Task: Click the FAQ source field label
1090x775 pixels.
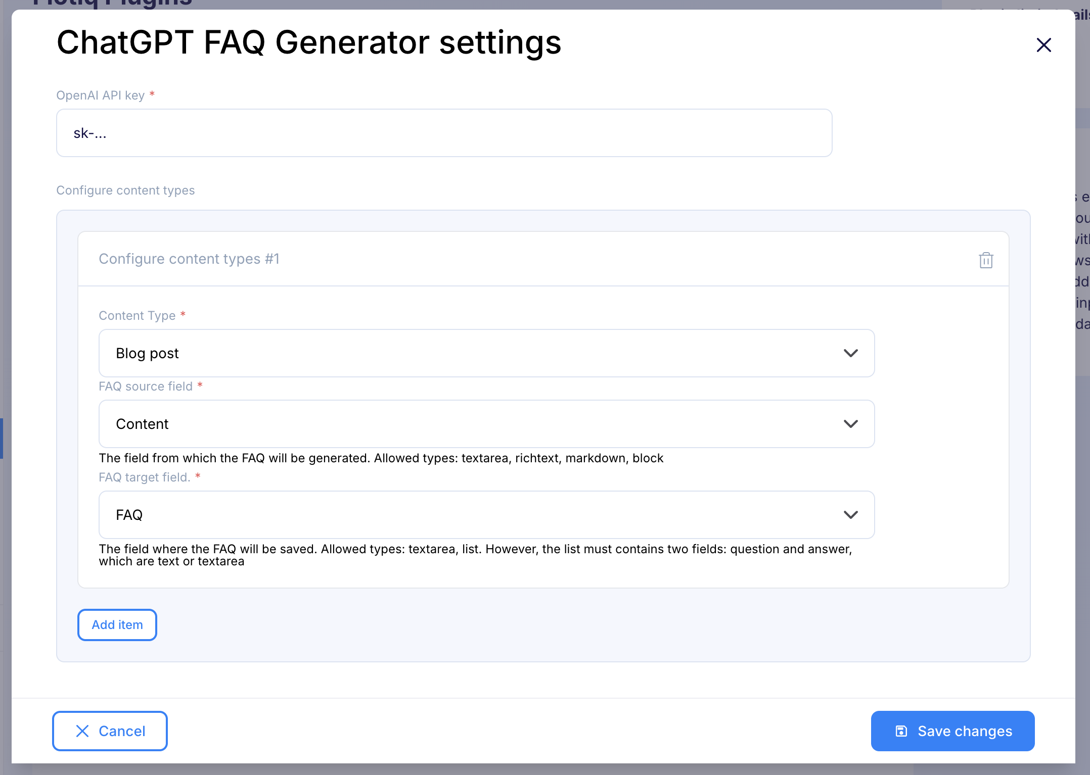Action: pos(146,386)
